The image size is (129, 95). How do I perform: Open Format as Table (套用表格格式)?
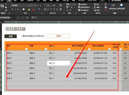coord(85,7)
